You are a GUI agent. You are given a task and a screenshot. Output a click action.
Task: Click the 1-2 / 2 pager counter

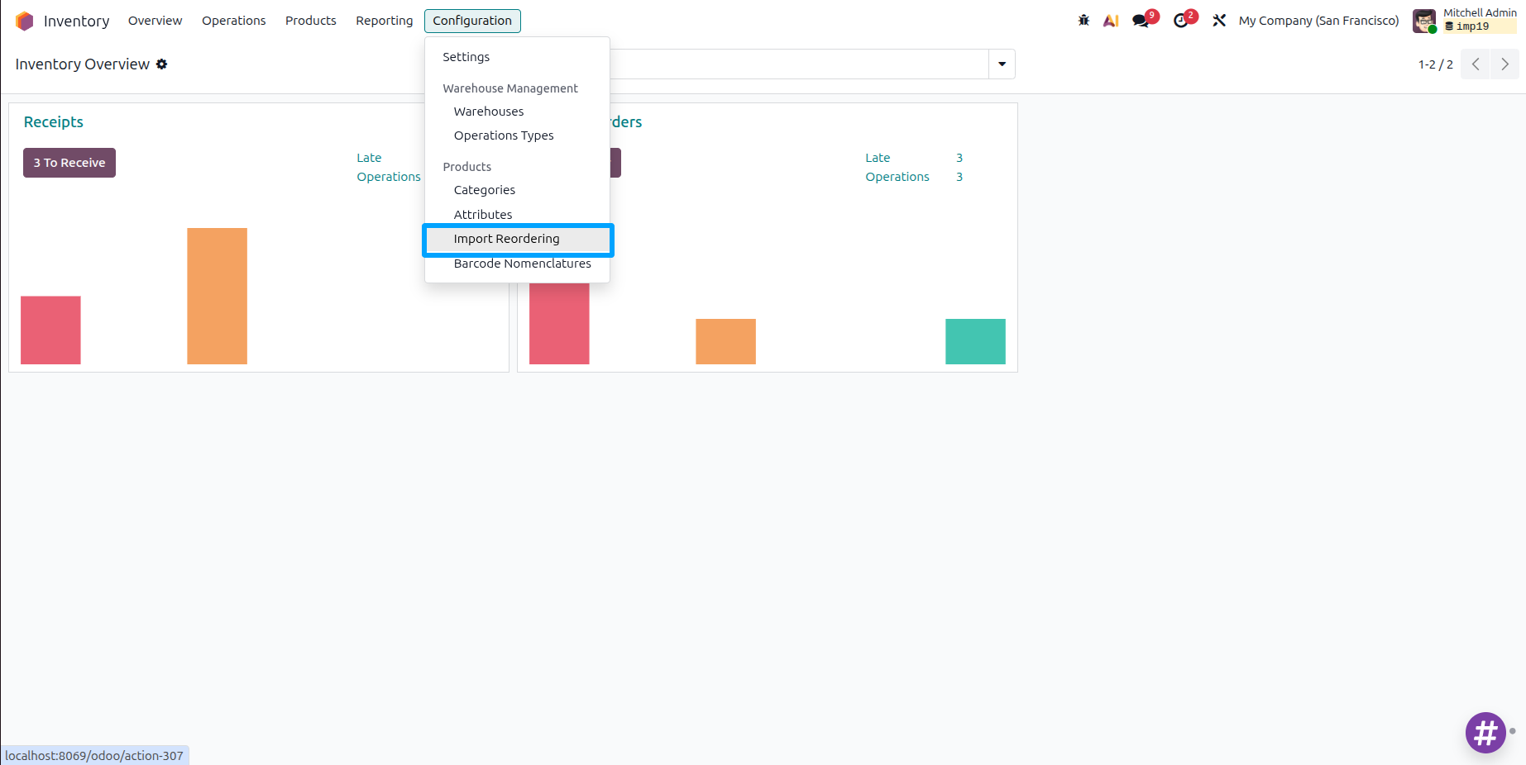pos(1436,64)
